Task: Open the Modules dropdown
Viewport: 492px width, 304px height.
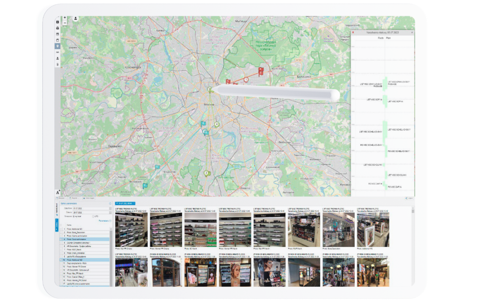Action: point(61,198)
